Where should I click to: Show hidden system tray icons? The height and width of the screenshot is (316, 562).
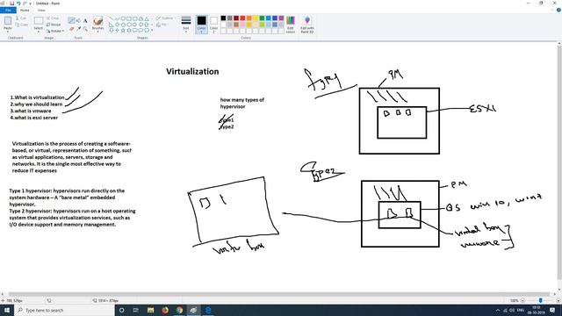click(498, 310)
